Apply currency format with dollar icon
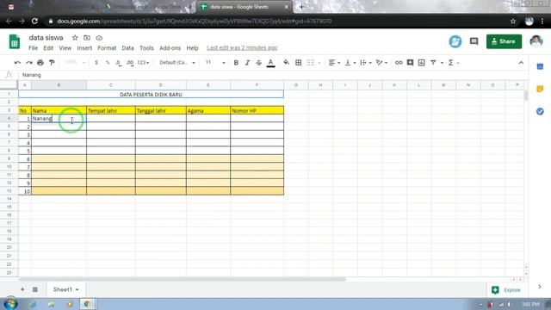 click(x=96, y=63)
